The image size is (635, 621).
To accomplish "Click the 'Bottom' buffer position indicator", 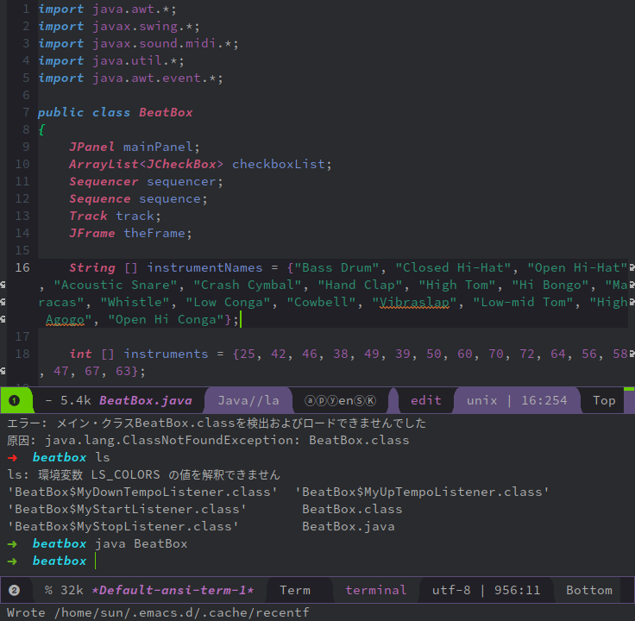I will point(589,590).
